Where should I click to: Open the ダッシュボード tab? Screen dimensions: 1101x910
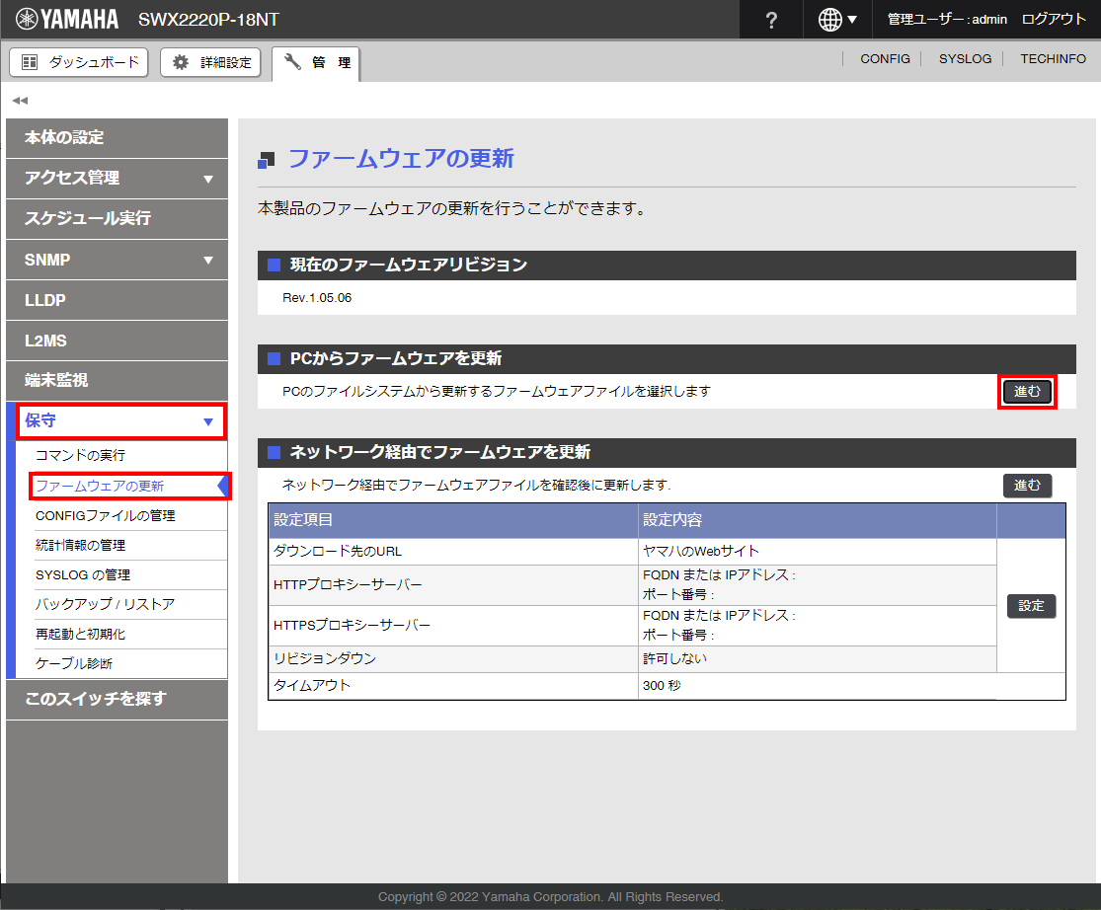[79, 62]
